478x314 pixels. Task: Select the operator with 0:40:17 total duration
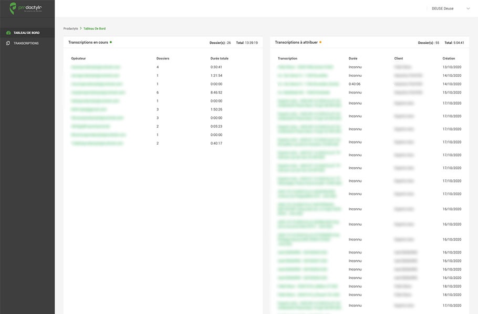97,143
